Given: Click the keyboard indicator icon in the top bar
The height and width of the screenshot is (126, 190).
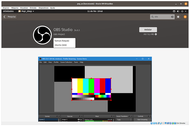Looking at the screenshot, I should click(x=174, y=11).
